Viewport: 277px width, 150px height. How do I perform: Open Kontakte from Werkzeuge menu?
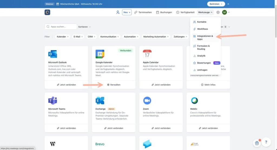pyautogui.click(x=206, y=22)
